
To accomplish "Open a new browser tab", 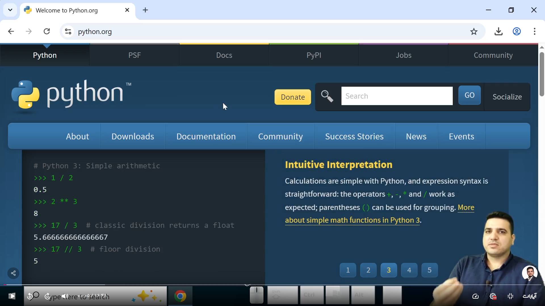I will coord(145,10).
